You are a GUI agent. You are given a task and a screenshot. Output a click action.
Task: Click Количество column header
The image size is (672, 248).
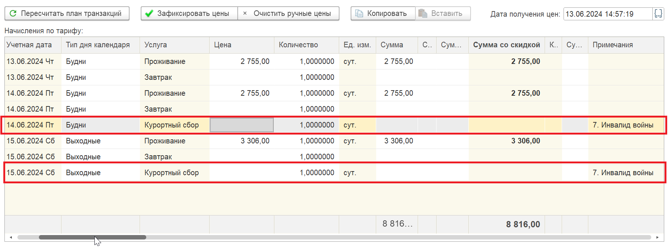click(x=307, y=45)
